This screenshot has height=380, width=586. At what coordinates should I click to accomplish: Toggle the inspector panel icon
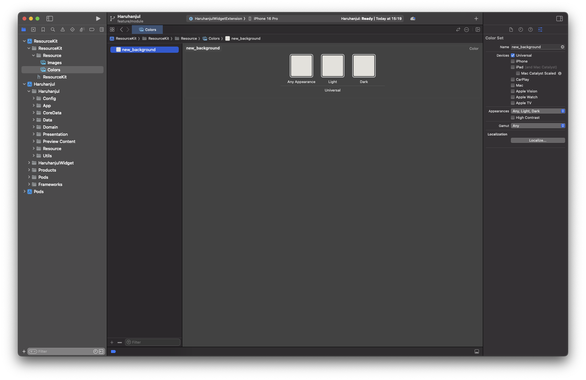[x=559, y=19]
